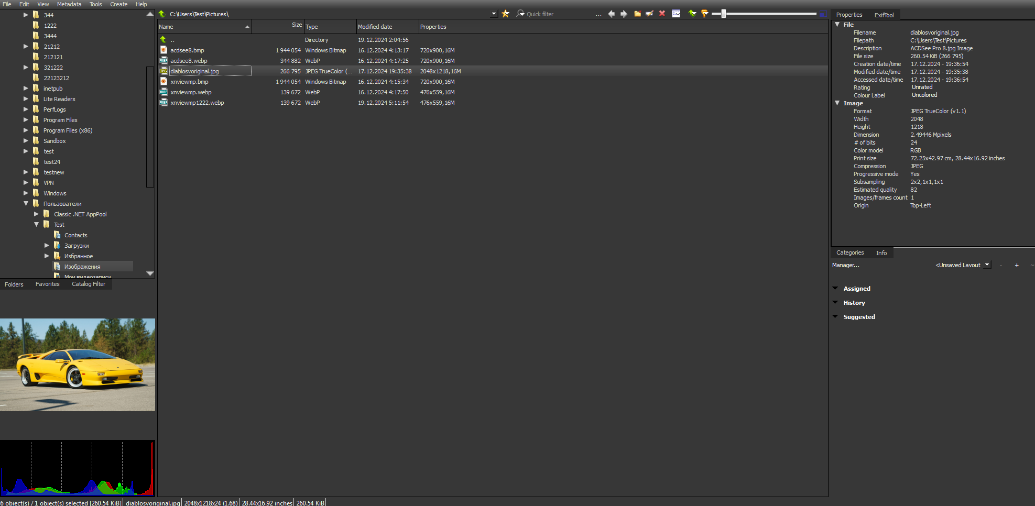Click the favorites star icon
The image size is (1035, 506).
coord(505,14)
